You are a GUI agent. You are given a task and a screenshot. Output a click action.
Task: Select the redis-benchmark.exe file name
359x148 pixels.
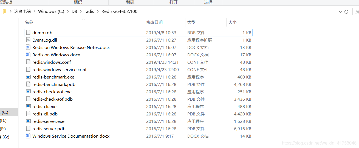[53, 77]
